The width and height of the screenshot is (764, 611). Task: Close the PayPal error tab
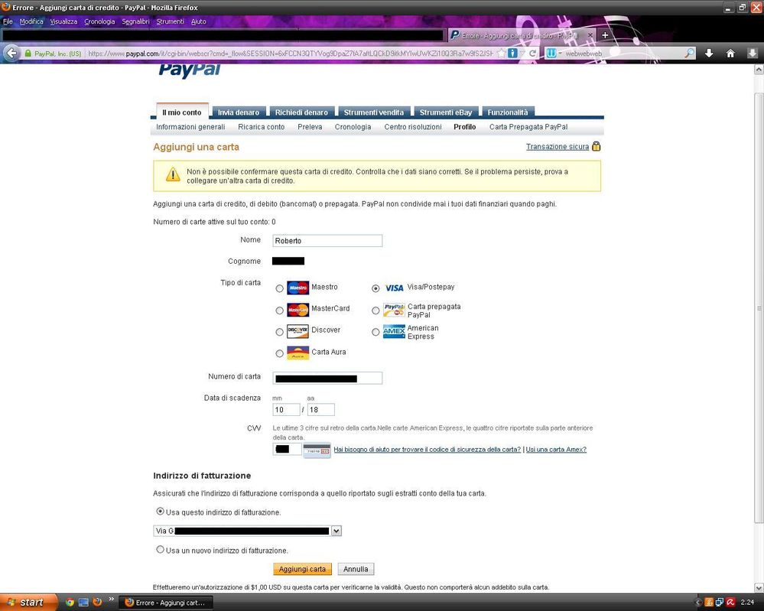[590, 35]
